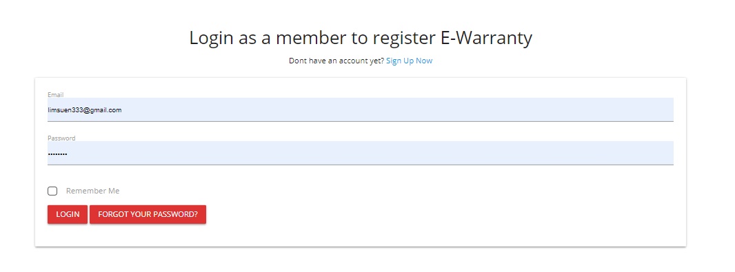The width and height of the screenshot is (735, 272).
Task: Click empty area at right end of Email field
Action: tap(647, 110)
